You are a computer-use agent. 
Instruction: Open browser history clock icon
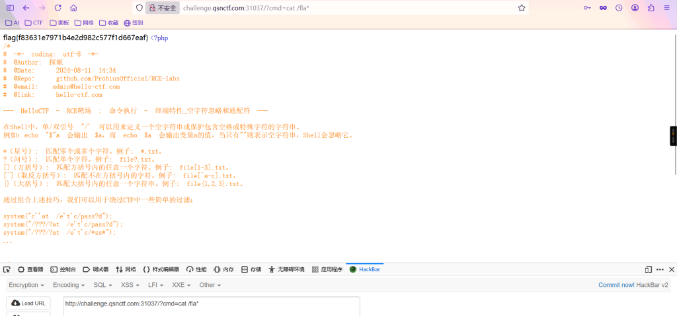tap(619, 8)
